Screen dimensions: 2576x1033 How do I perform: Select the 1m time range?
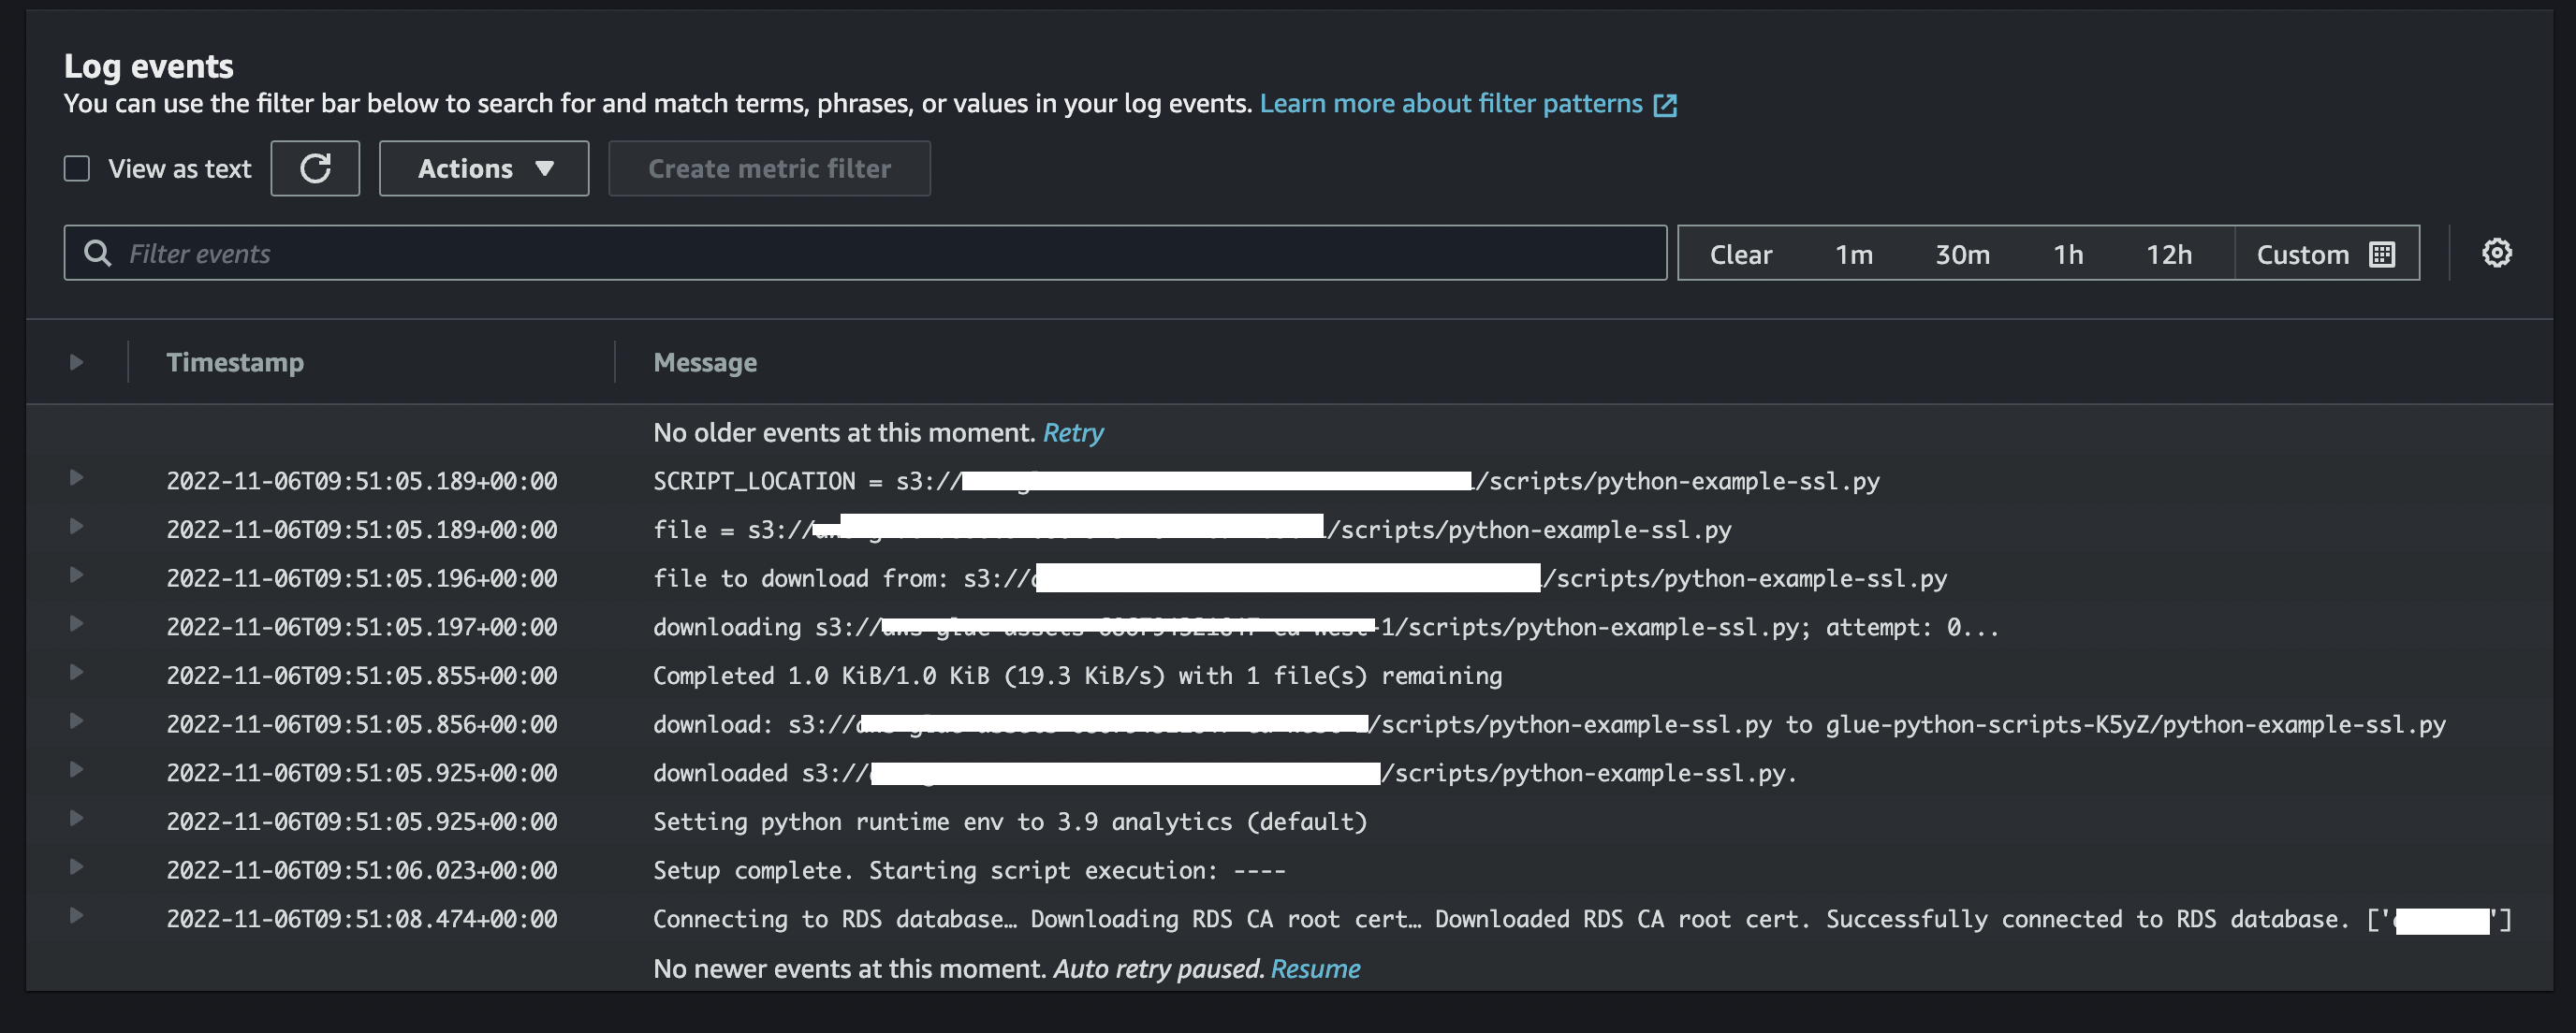[x=1853, y=254]
